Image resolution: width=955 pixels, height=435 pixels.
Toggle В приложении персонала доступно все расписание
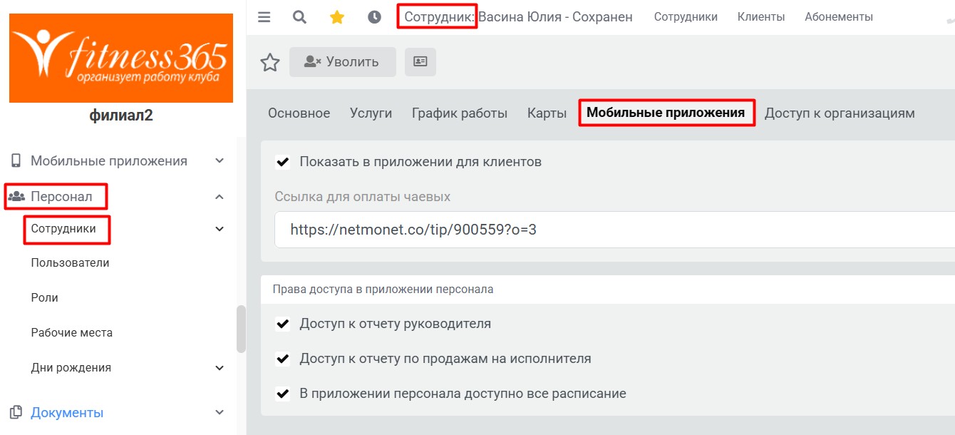click(x=282, y=394)
